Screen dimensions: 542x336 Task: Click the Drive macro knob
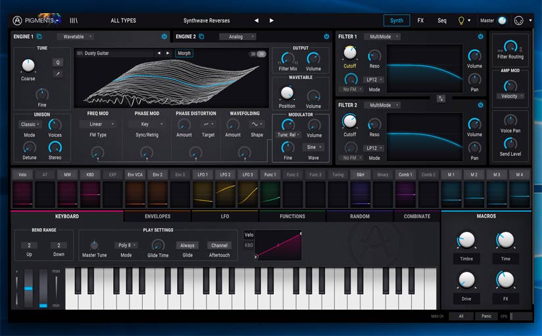(x=466, y=279)
